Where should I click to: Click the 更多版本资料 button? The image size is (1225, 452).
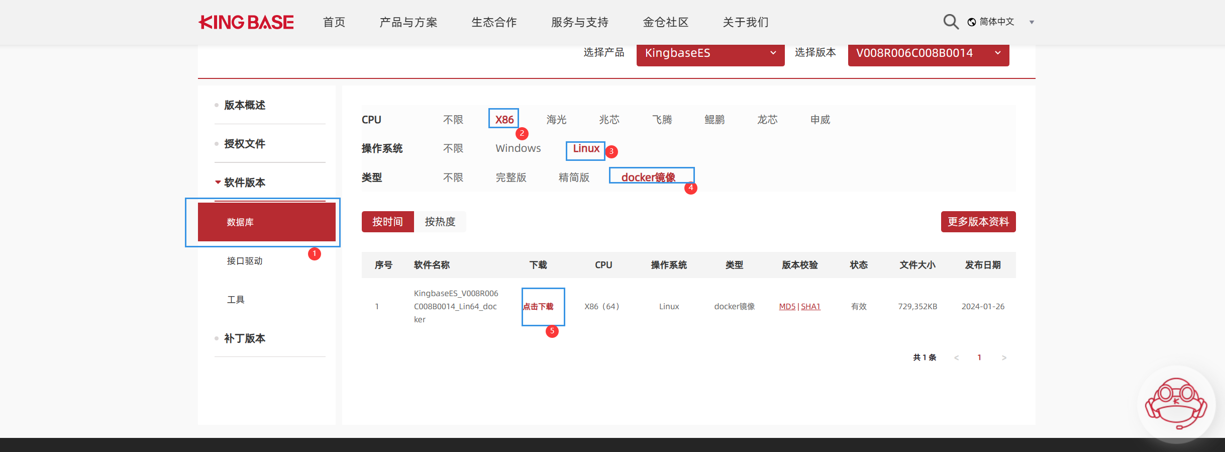pos(978,222)
